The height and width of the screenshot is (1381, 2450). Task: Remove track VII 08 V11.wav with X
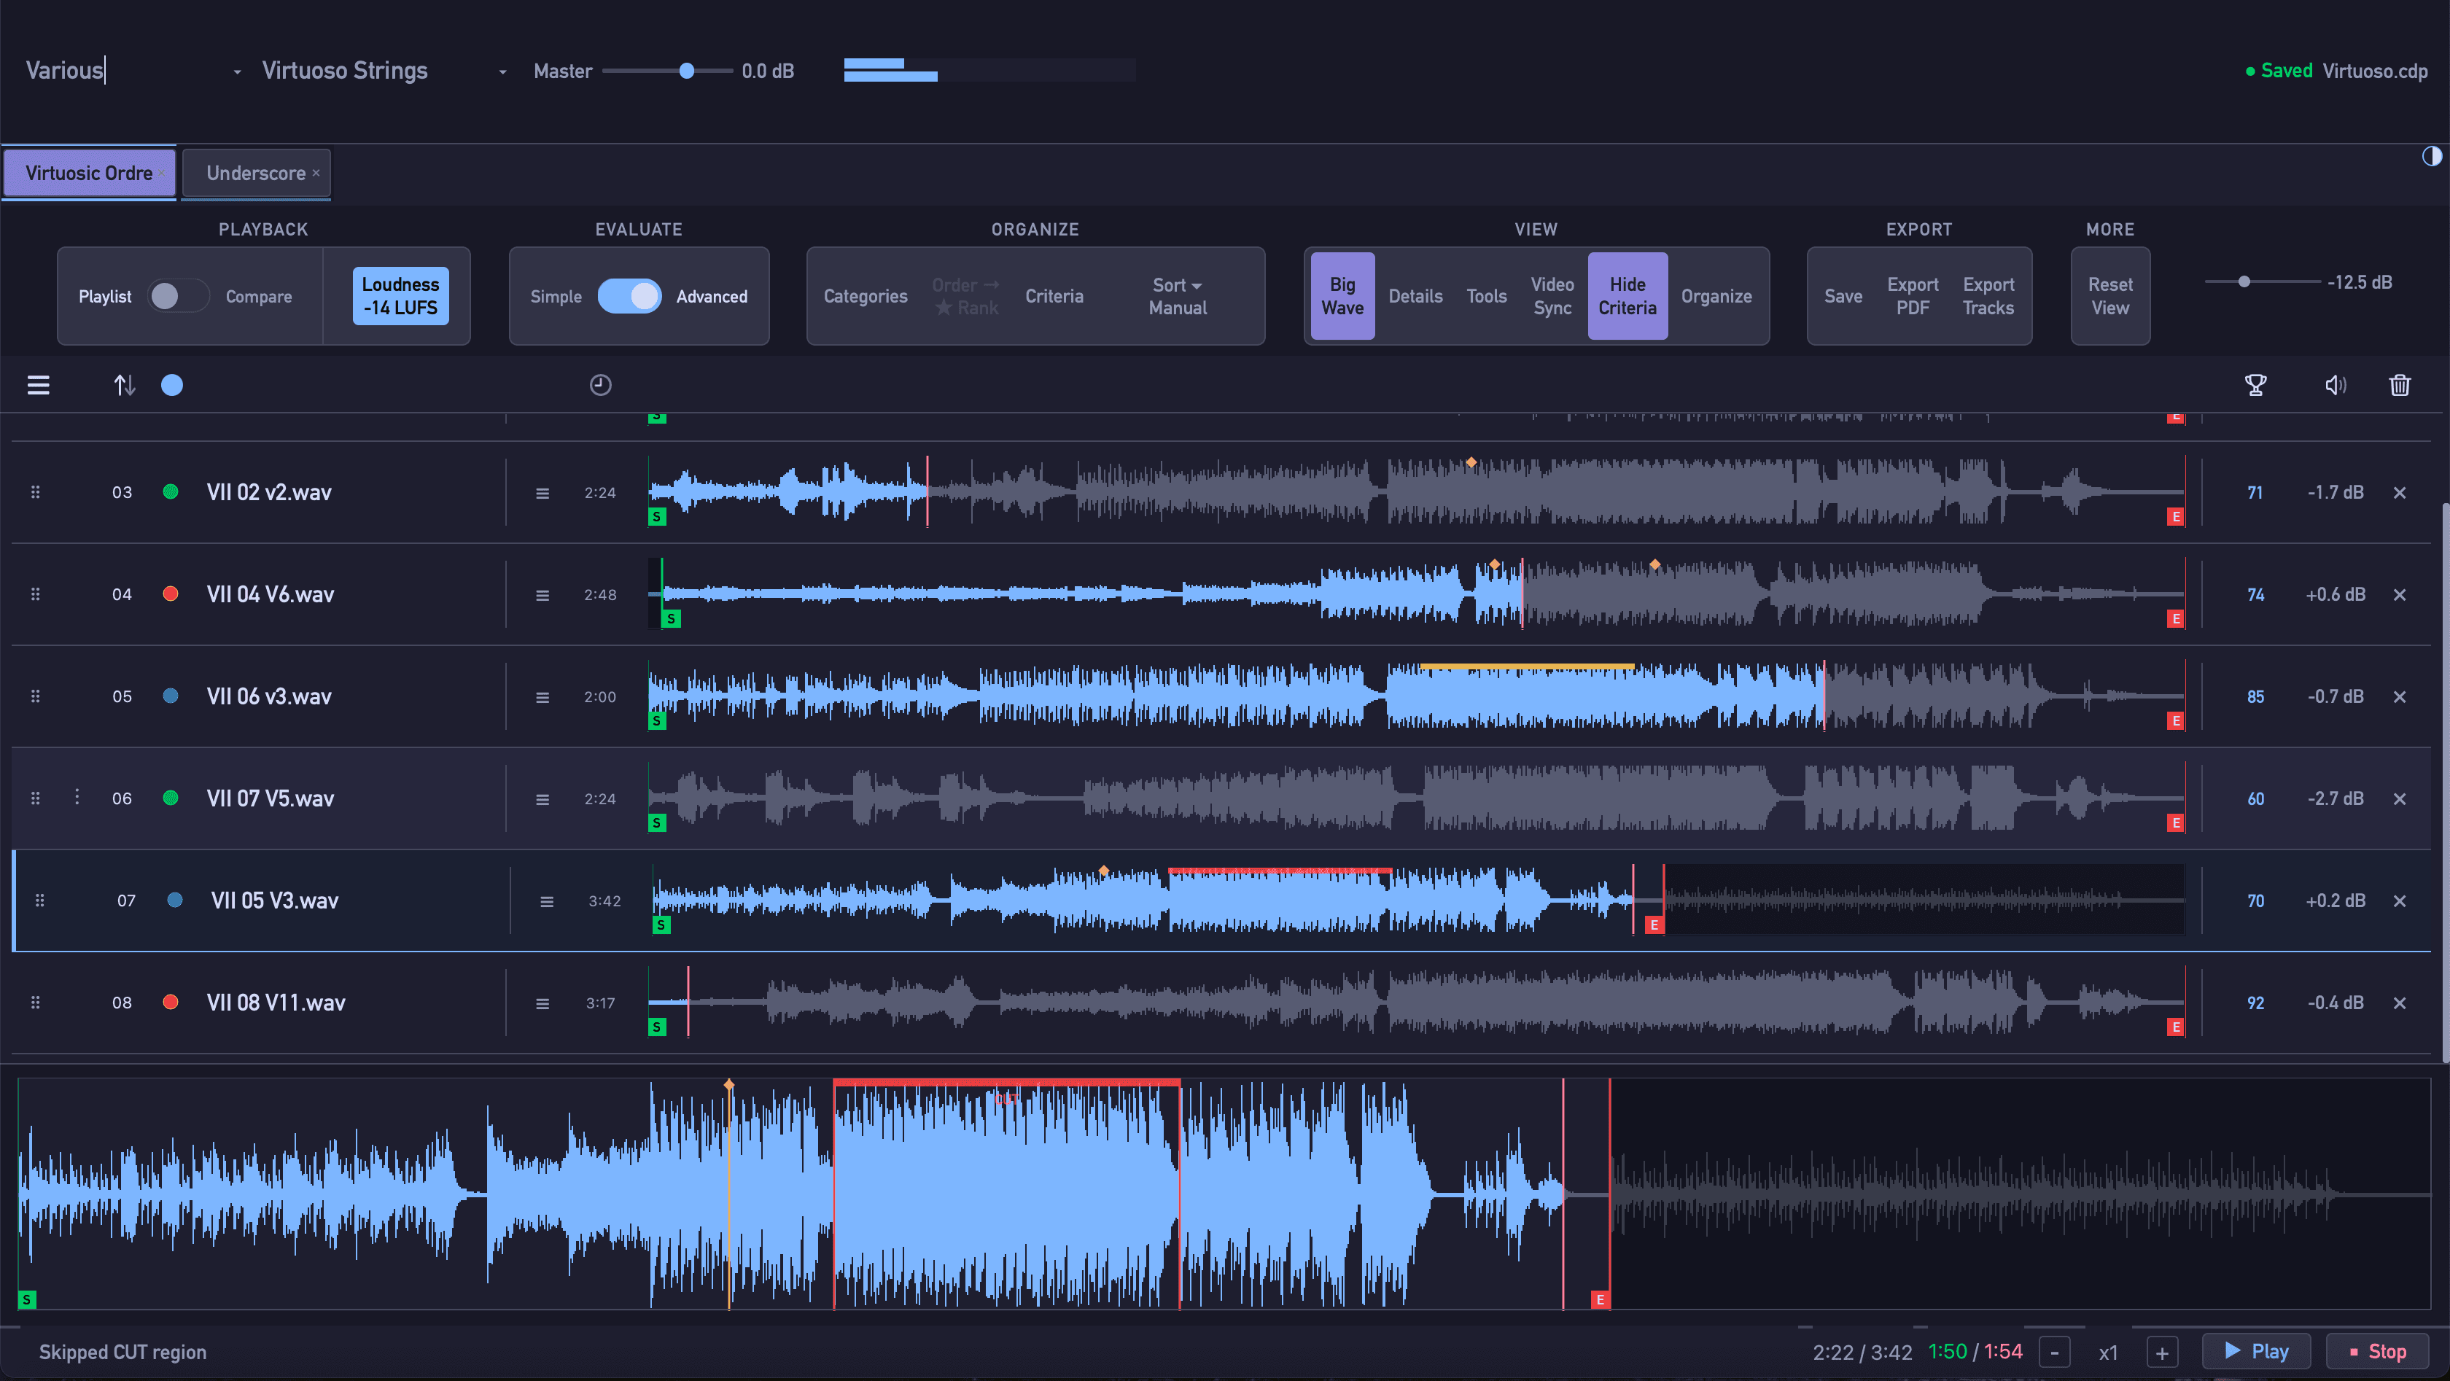click(x=2400, y=1003)
